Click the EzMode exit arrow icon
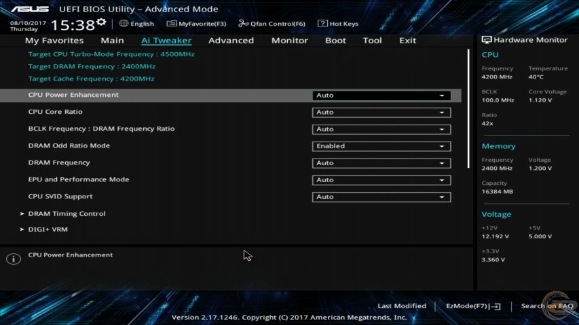Screen dimensions: 579x325 pos(496,306)
